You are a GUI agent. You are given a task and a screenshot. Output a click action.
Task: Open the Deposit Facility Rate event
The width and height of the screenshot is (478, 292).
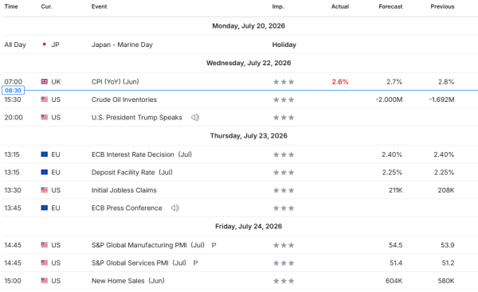132,173
